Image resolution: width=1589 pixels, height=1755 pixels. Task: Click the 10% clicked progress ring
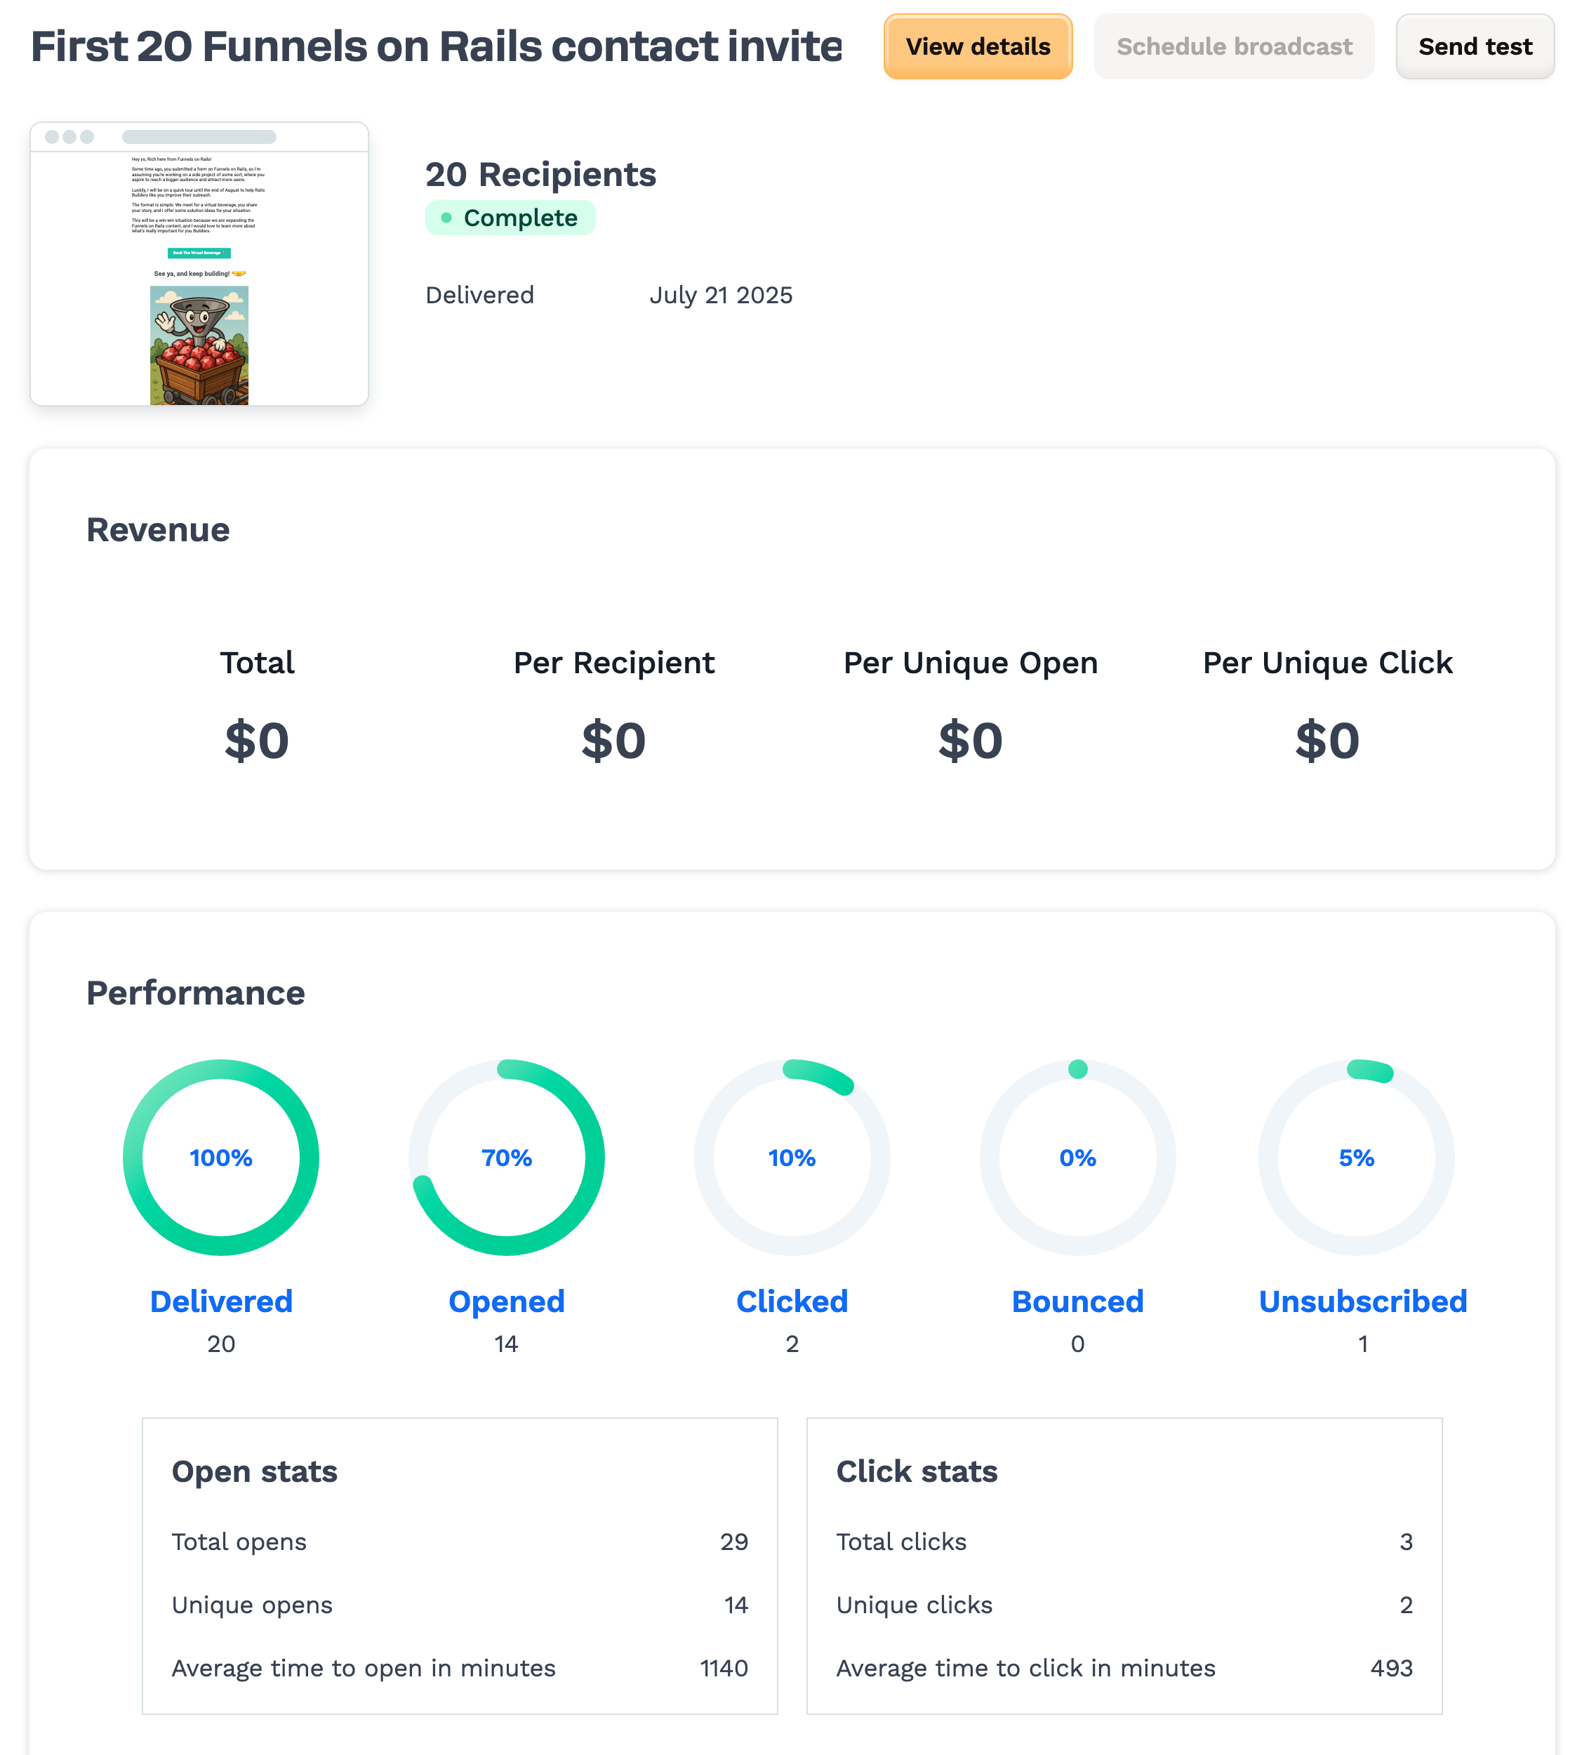[x=792, y=1157]
